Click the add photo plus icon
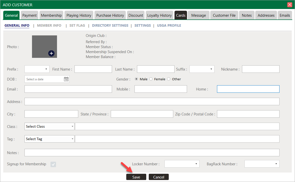Image resolution: width=295 pixels, height=182 pixels. pyautogui.click(x=51, y=53)
